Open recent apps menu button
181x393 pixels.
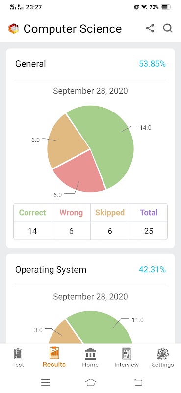pos(45,382)
